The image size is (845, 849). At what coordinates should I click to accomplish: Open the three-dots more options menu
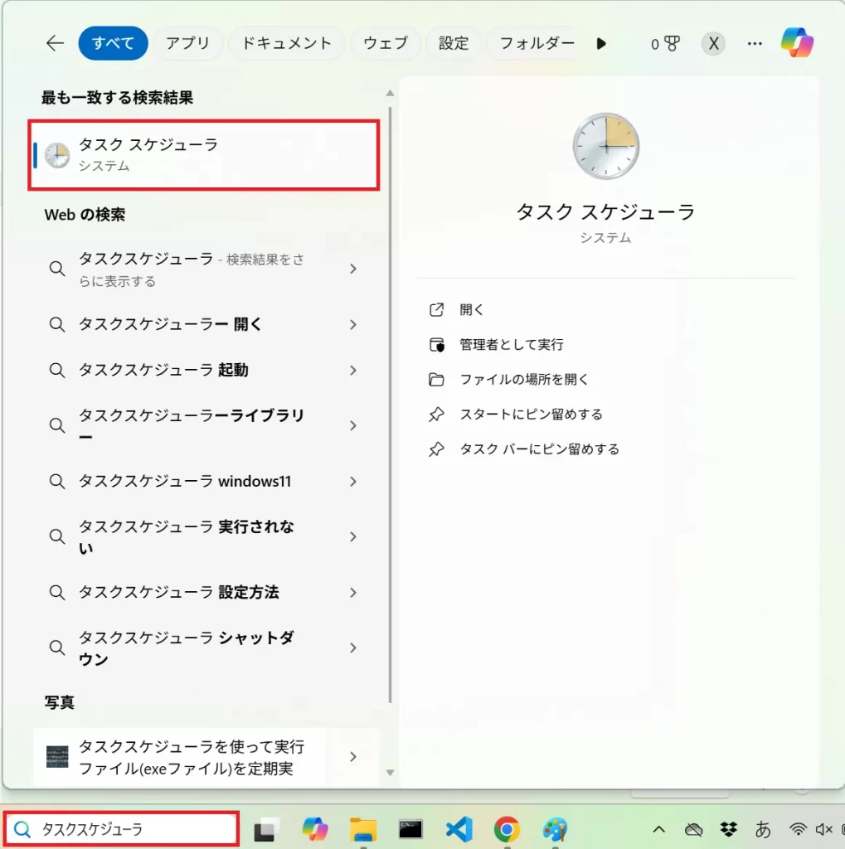755,44
